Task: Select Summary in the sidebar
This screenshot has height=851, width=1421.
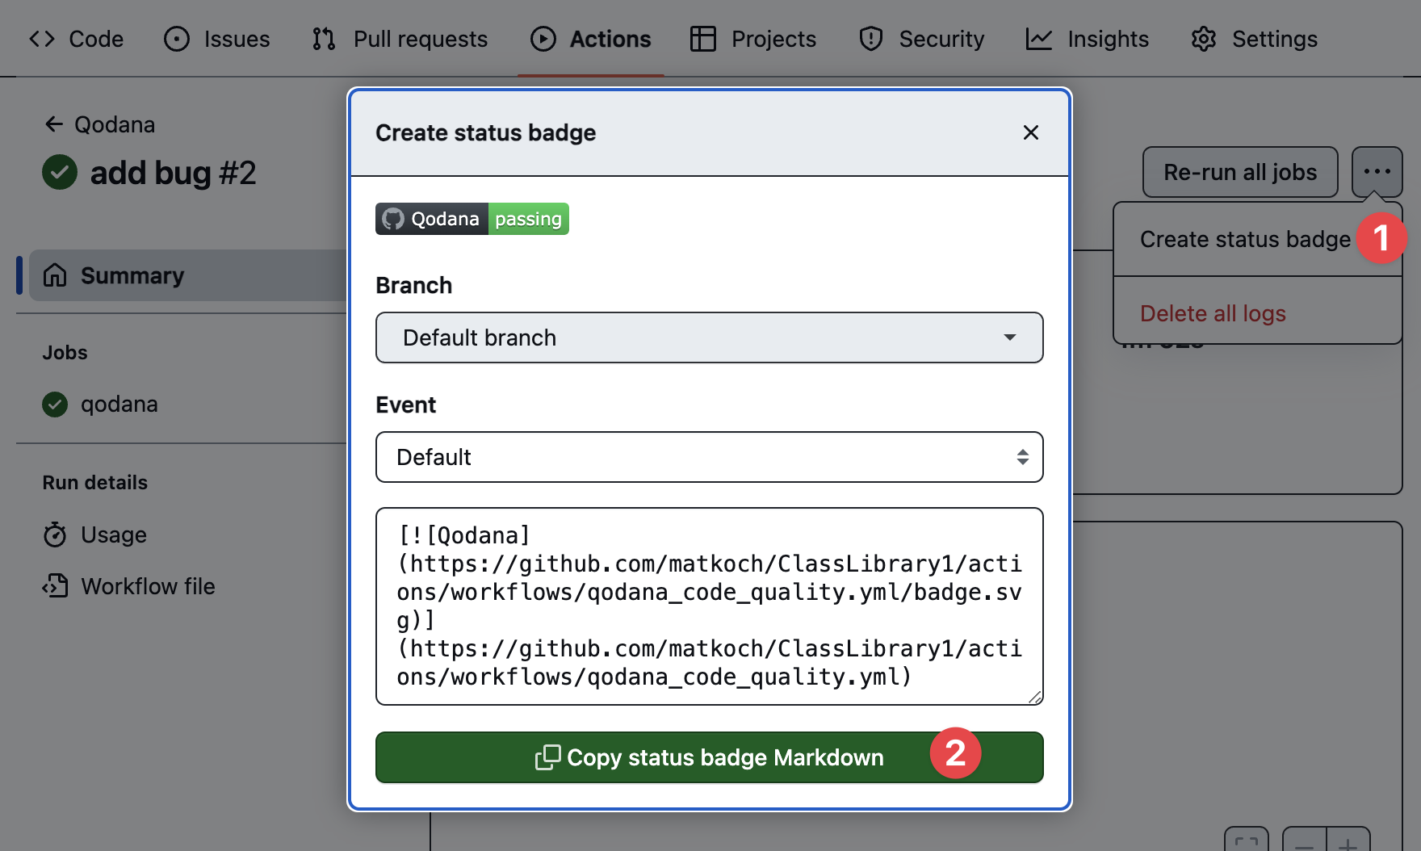Action: (x=187, y=275)
